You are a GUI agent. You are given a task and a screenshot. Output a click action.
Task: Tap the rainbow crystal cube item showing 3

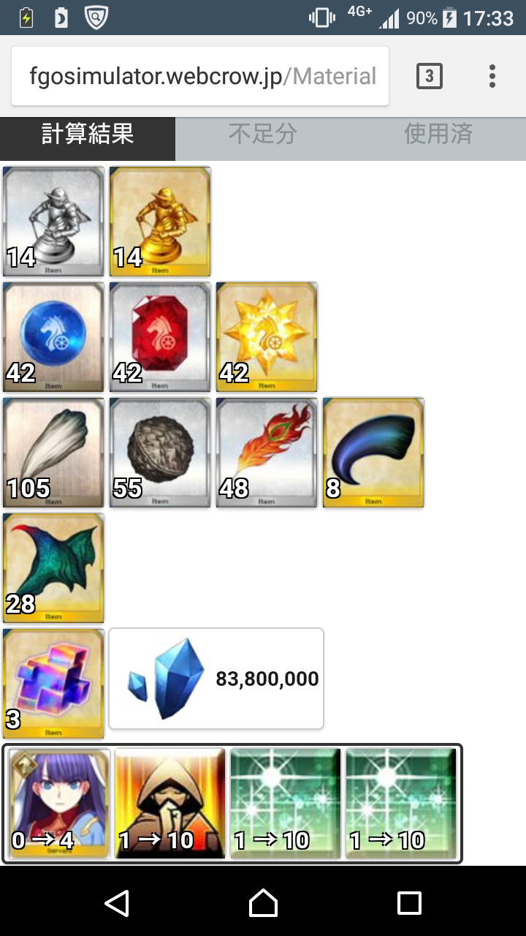[54, 684]
